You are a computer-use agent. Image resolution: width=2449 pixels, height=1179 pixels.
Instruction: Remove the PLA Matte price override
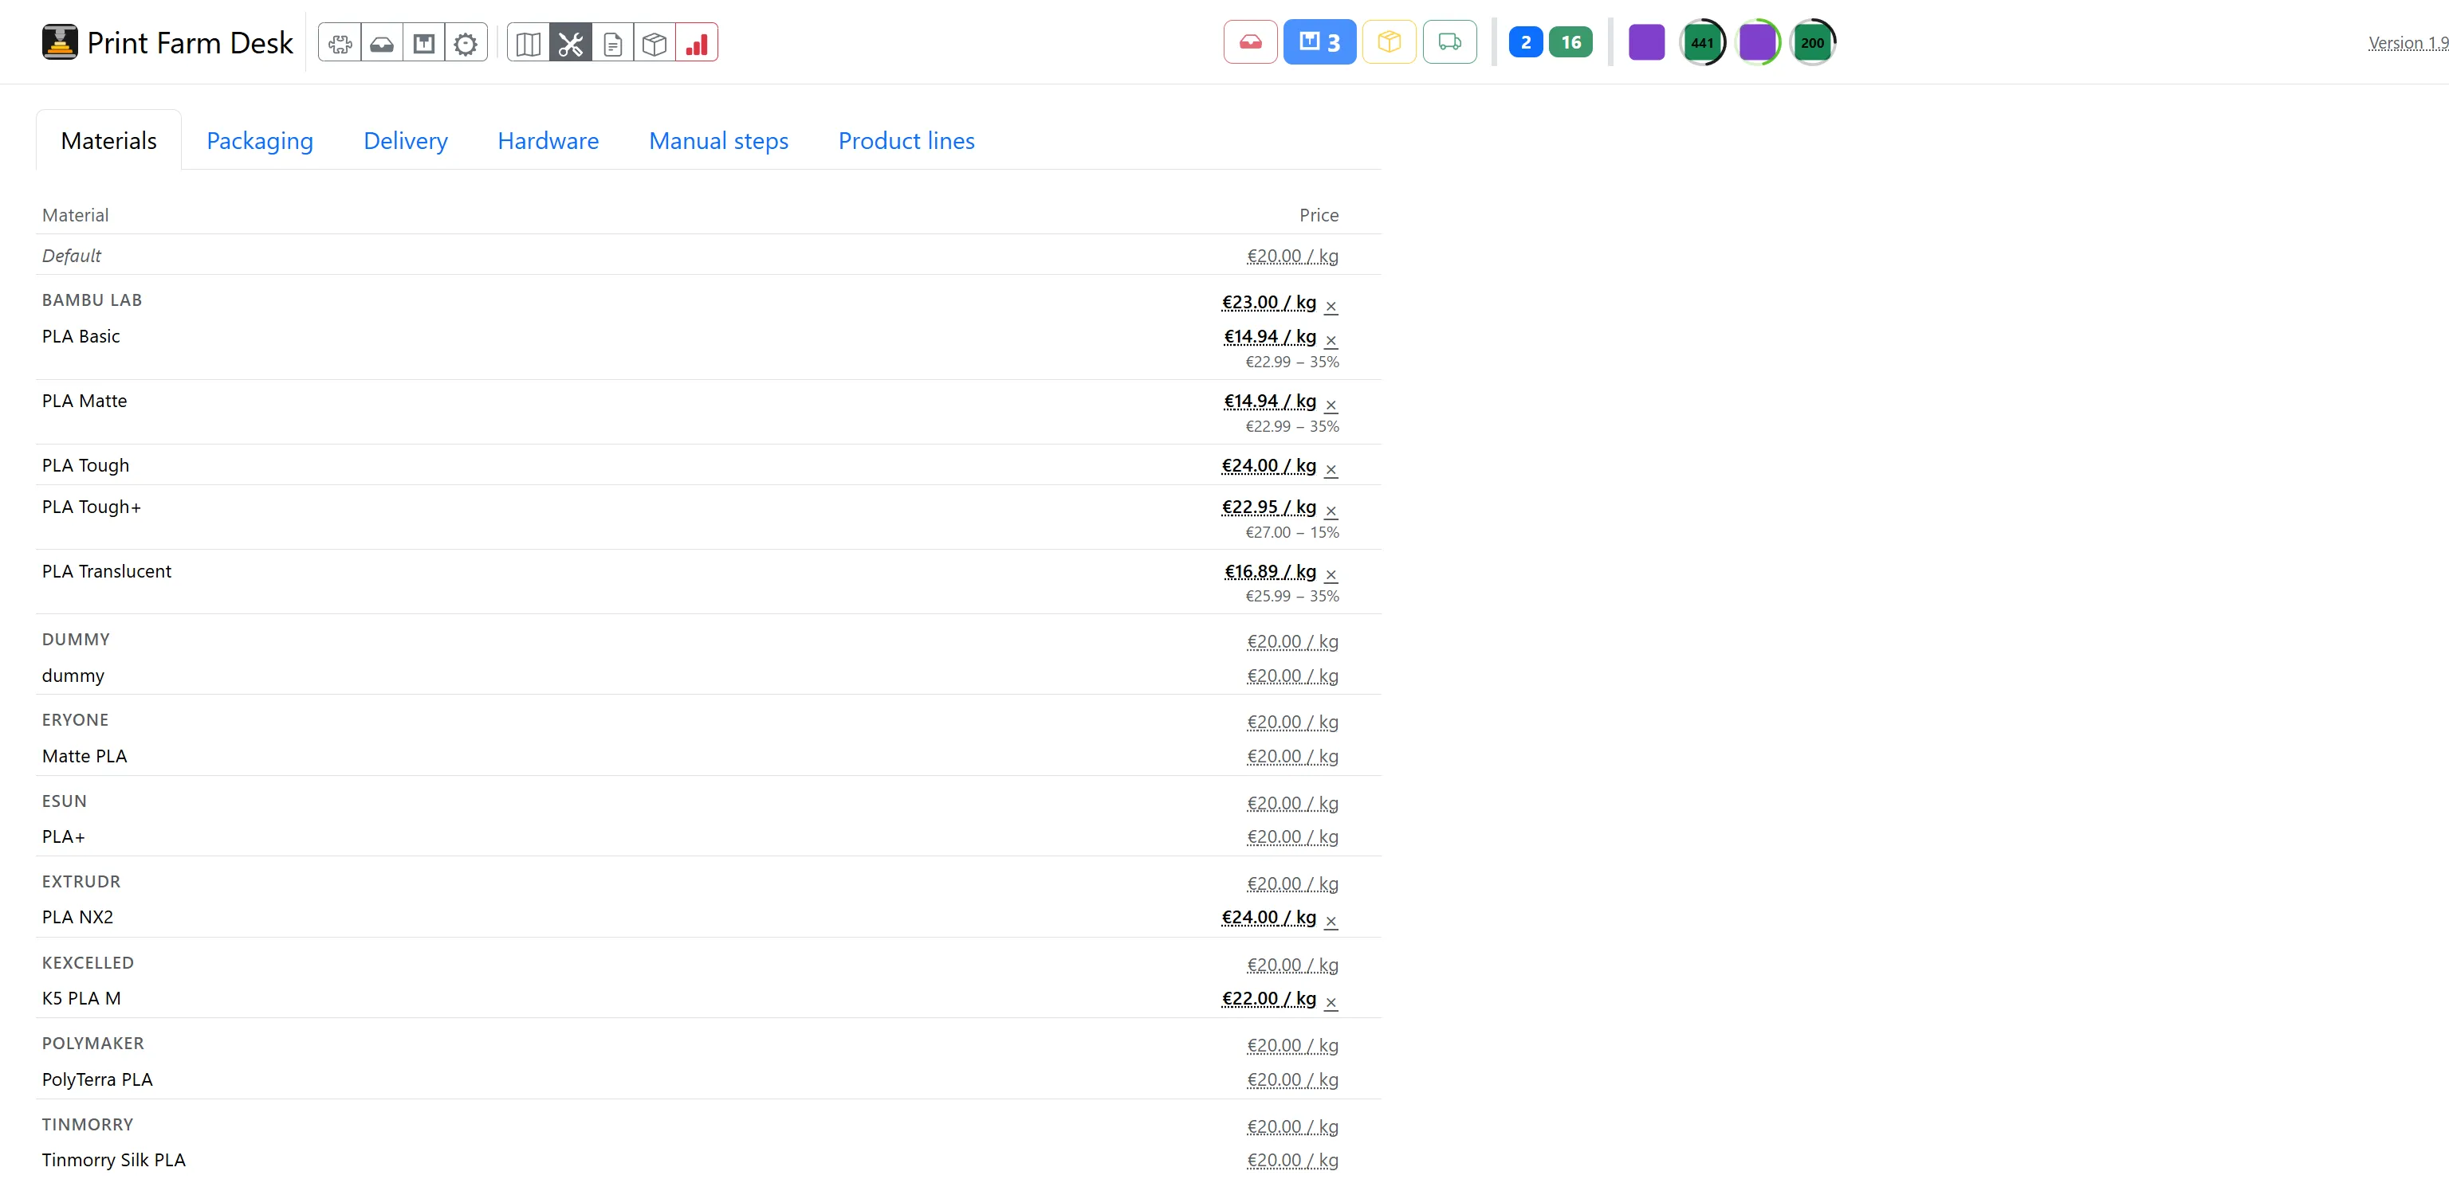tap(1331, 405)
